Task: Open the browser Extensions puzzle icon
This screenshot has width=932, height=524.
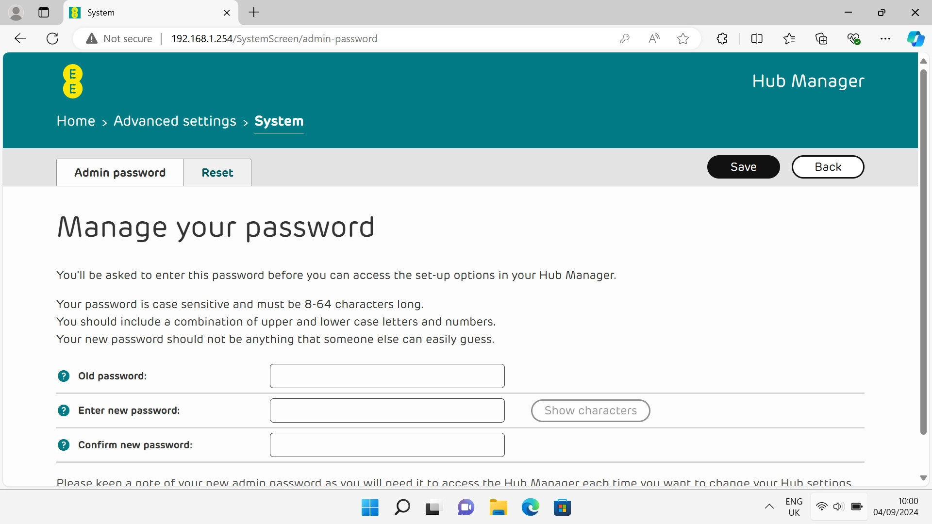Action: [x=722, y=39]
